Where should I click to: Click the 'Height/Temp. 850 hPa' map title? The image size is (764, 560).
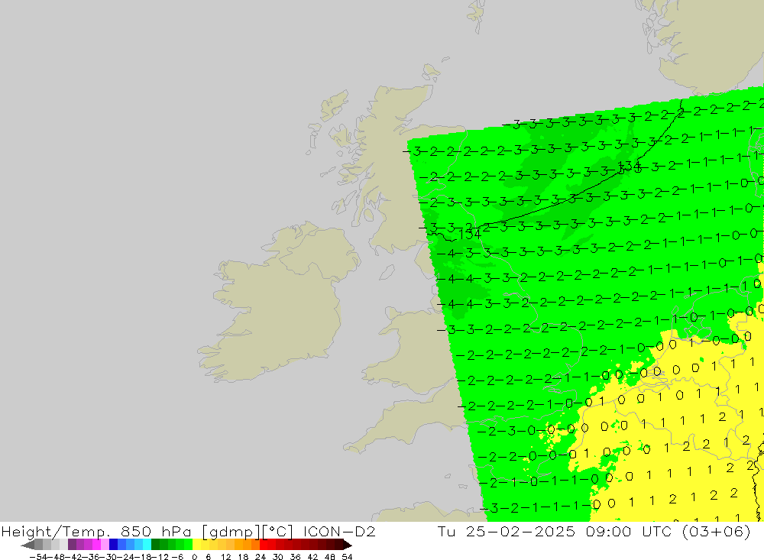point(96,532)
